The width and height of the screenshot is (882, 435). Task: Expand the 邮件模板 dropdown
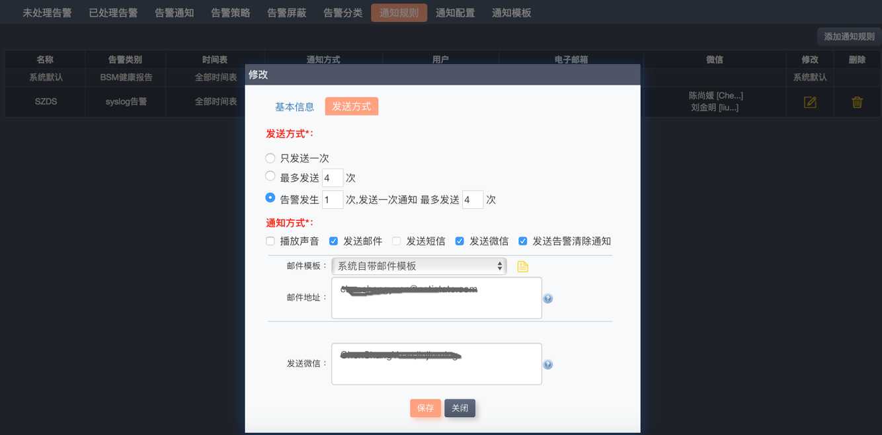click(x=419, y=266)
